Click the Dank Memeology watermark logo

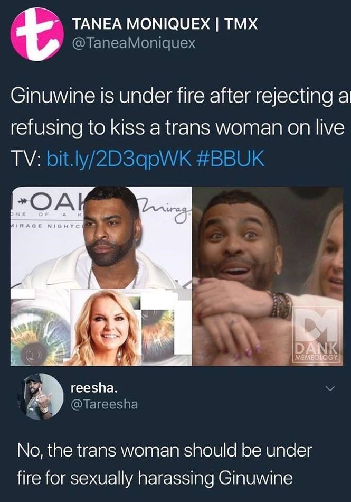316,334
